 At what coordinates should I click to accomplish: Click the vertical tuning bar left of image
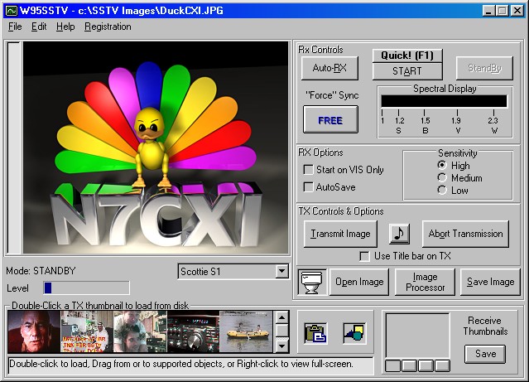tap(14, 147)
